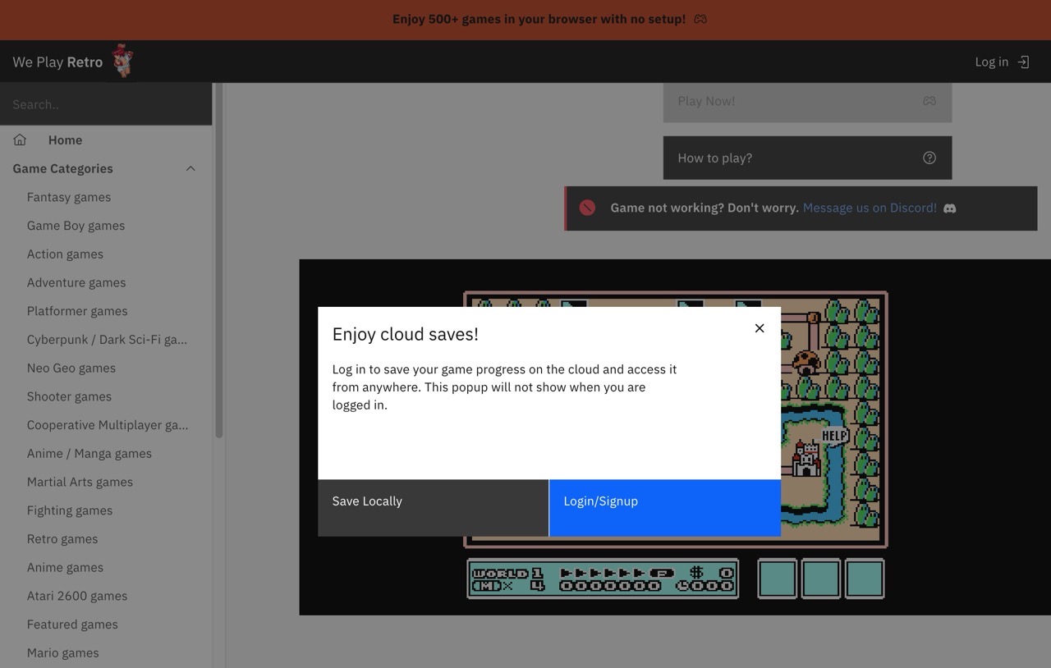The width and height of the screenshot is (1051, 668).
Task: Click the Game Categories heading
Action: (x=62, y=168)
